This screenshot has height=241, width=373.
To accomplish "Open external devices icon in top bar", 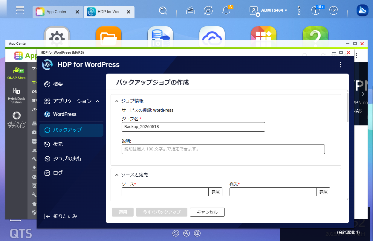I will [x=208, y=11].
